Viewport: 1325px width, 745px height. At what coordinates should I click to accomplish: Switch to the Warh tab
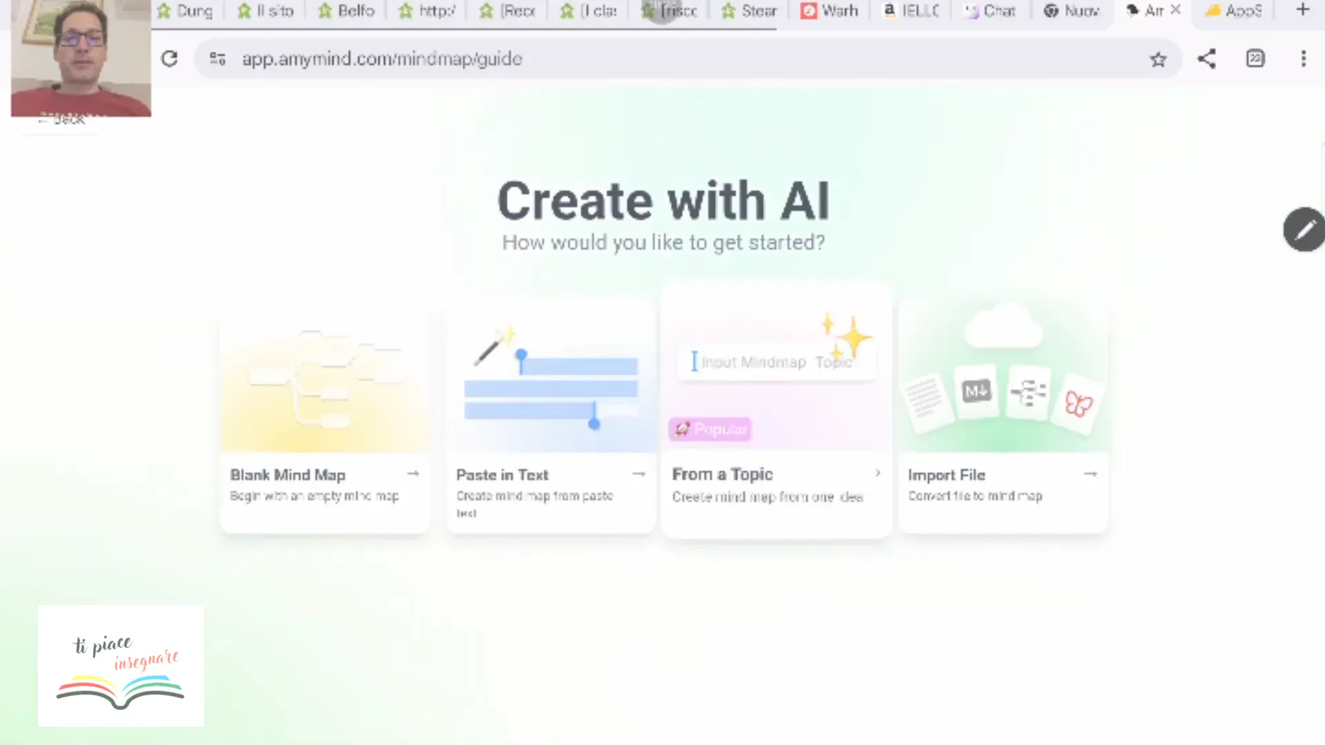(x=830, y=10)
